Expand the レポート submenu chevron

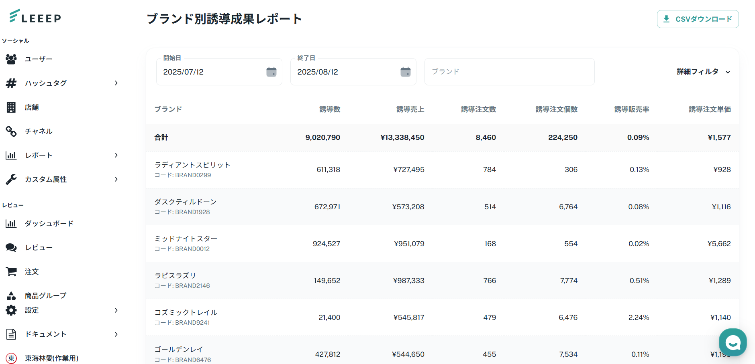[x=116, y=155]
